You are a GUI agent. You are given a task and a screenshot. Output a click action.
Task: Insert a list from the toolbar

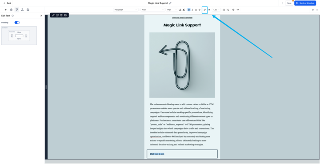click(x=224, y=10)
